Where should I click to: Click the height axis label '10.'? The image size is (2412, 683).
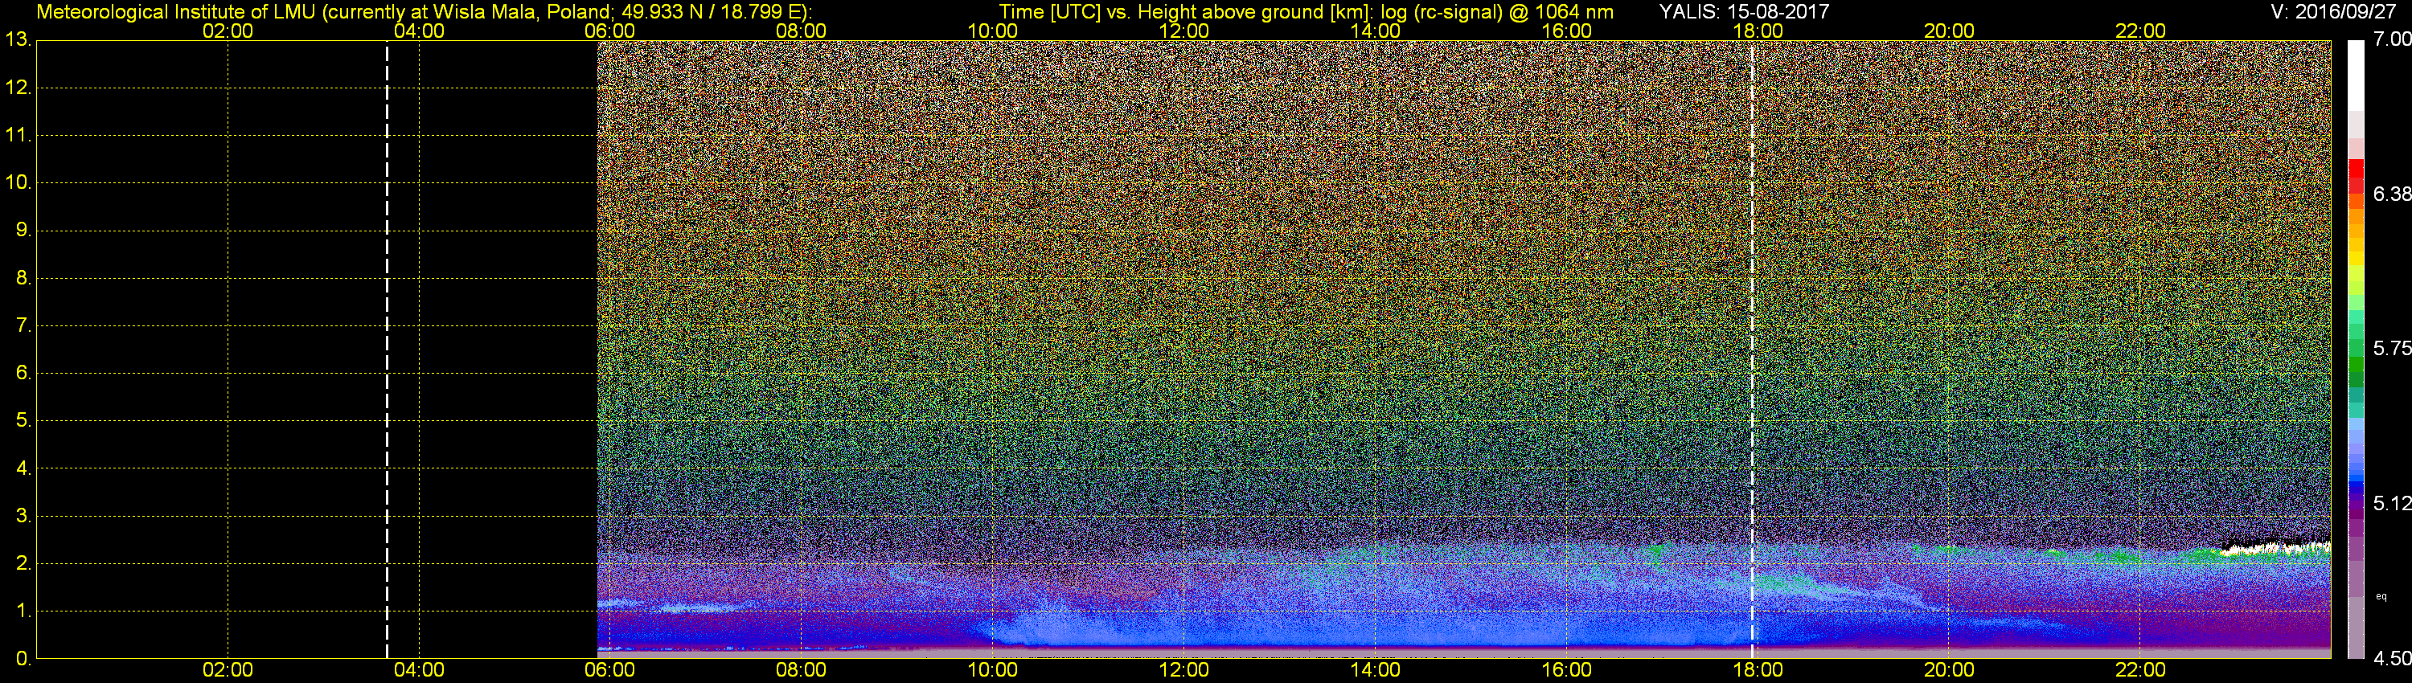pyautogui.click(x=18, y=182)
